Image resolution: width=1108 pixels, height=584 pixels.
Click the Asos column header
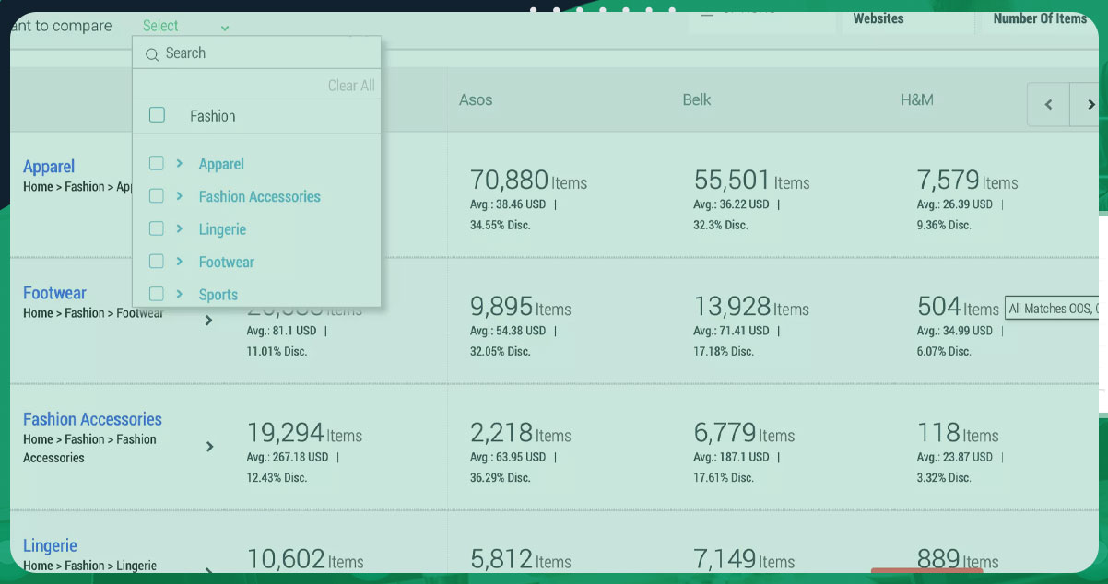coord(476,99)
